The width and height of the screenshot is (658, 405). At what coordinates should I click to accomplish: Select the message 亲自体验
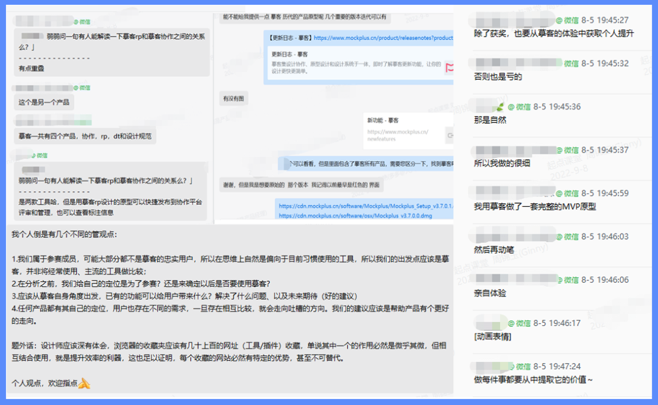point(490,293)
